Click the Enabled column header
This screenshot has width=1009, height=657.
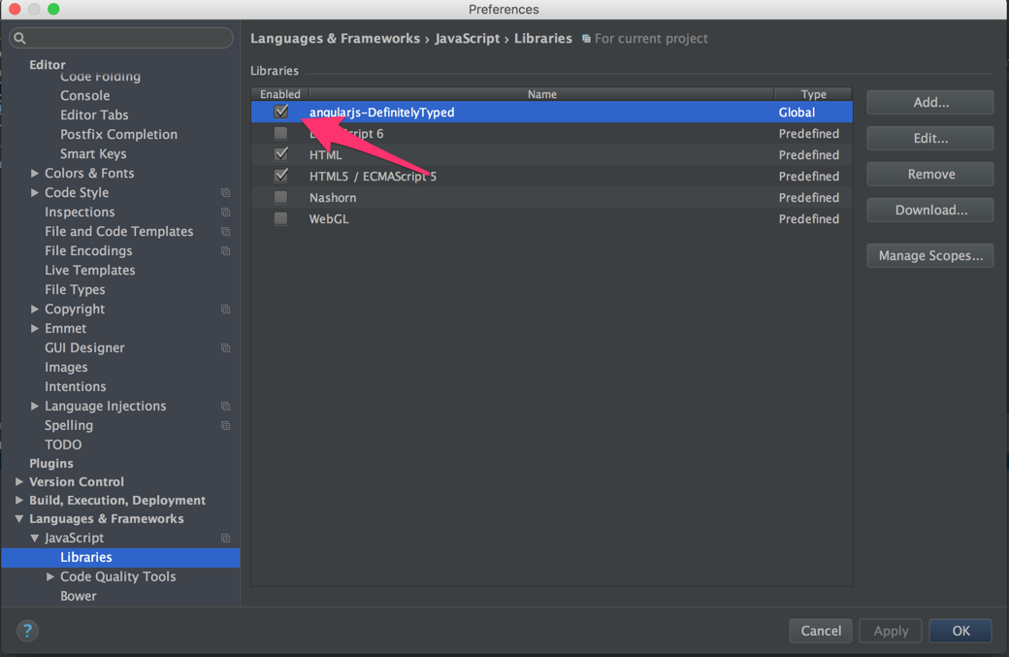coord(280,94)
